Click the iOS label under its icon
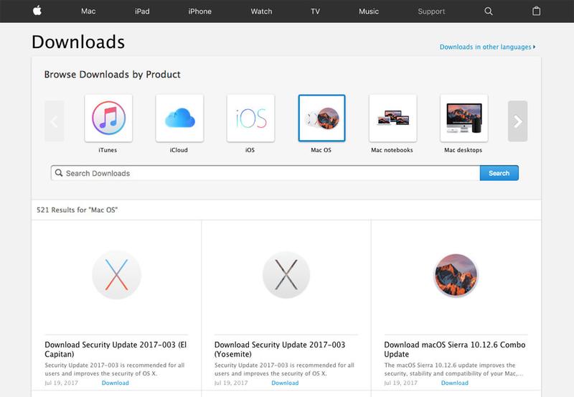Image resolution: width=574 pixels, height=397 pixels. (x=250, y=150)
